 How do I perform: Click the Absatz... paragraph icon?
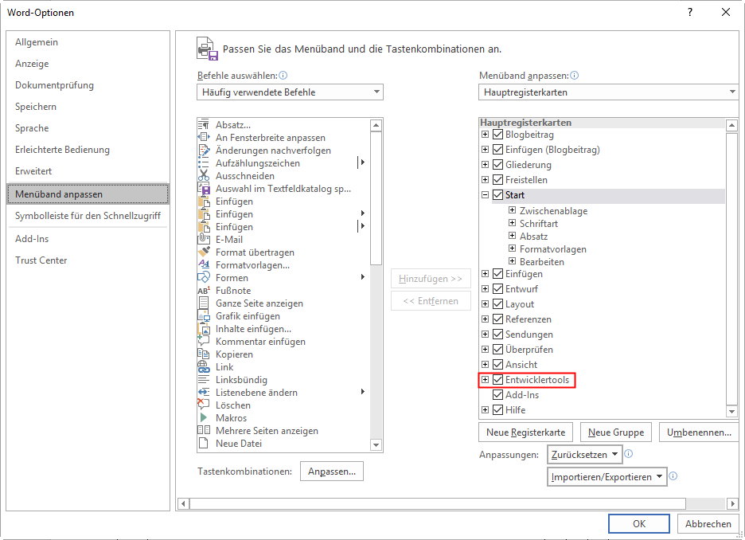[x=203, y=125]
